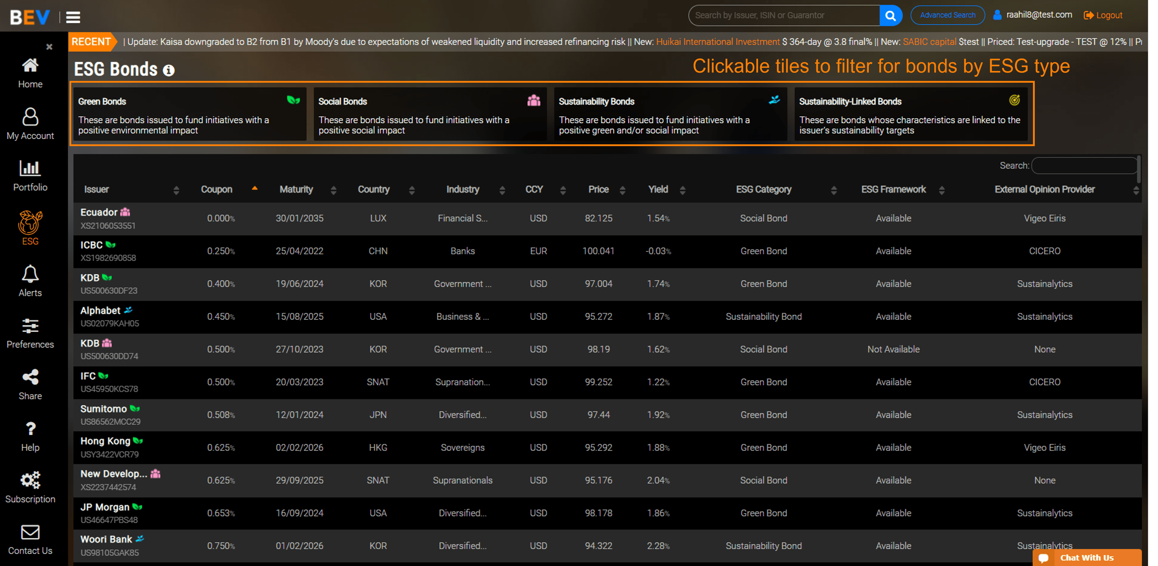Click the -0.03% yield for ICBC
Viewport: 1158px width, 566px height.
[658, 251]
